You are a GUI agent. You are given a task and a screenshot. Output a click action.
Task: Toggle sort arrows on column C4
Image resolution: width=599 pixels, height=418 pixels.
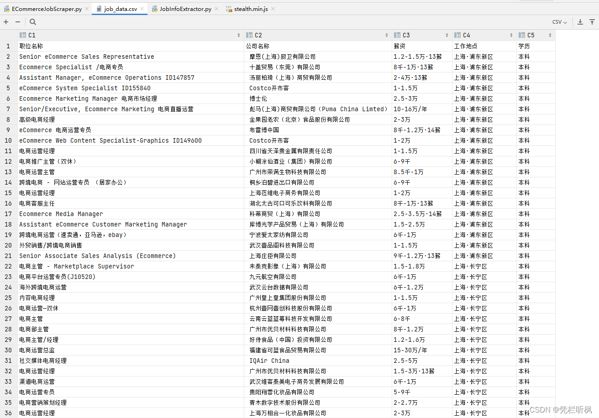pyautogui.click(x=511, y=35)
